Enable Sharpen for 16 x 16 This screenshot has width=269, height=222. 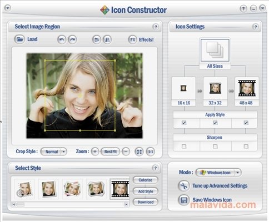click(184, 147)
